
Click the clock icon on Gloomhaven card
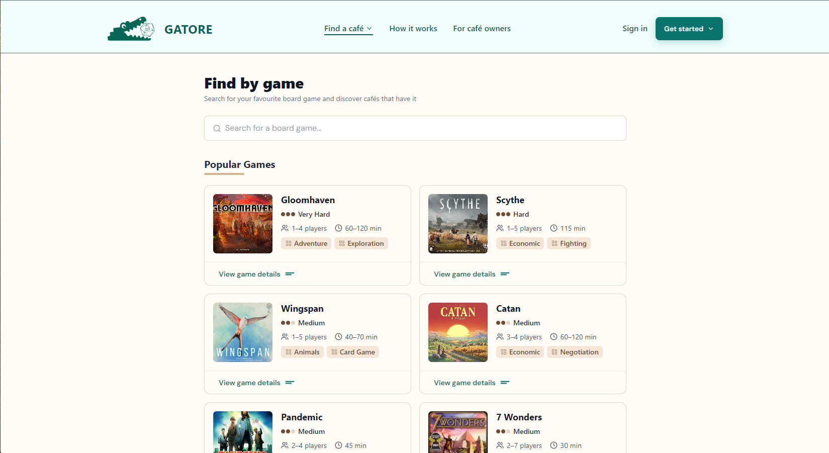[338, 228]
